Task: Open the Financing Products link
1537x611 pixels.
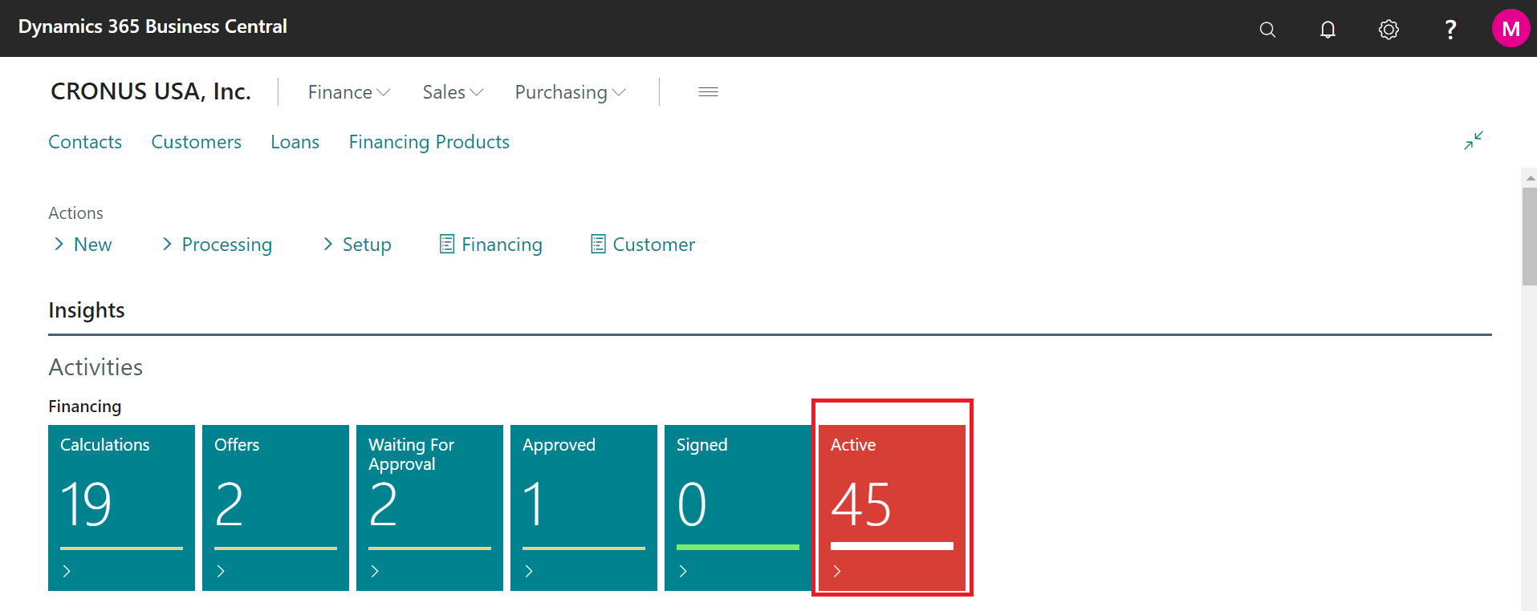Action: [x=429, y=142]
